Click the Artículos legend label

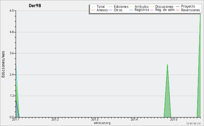click(141, 6)
